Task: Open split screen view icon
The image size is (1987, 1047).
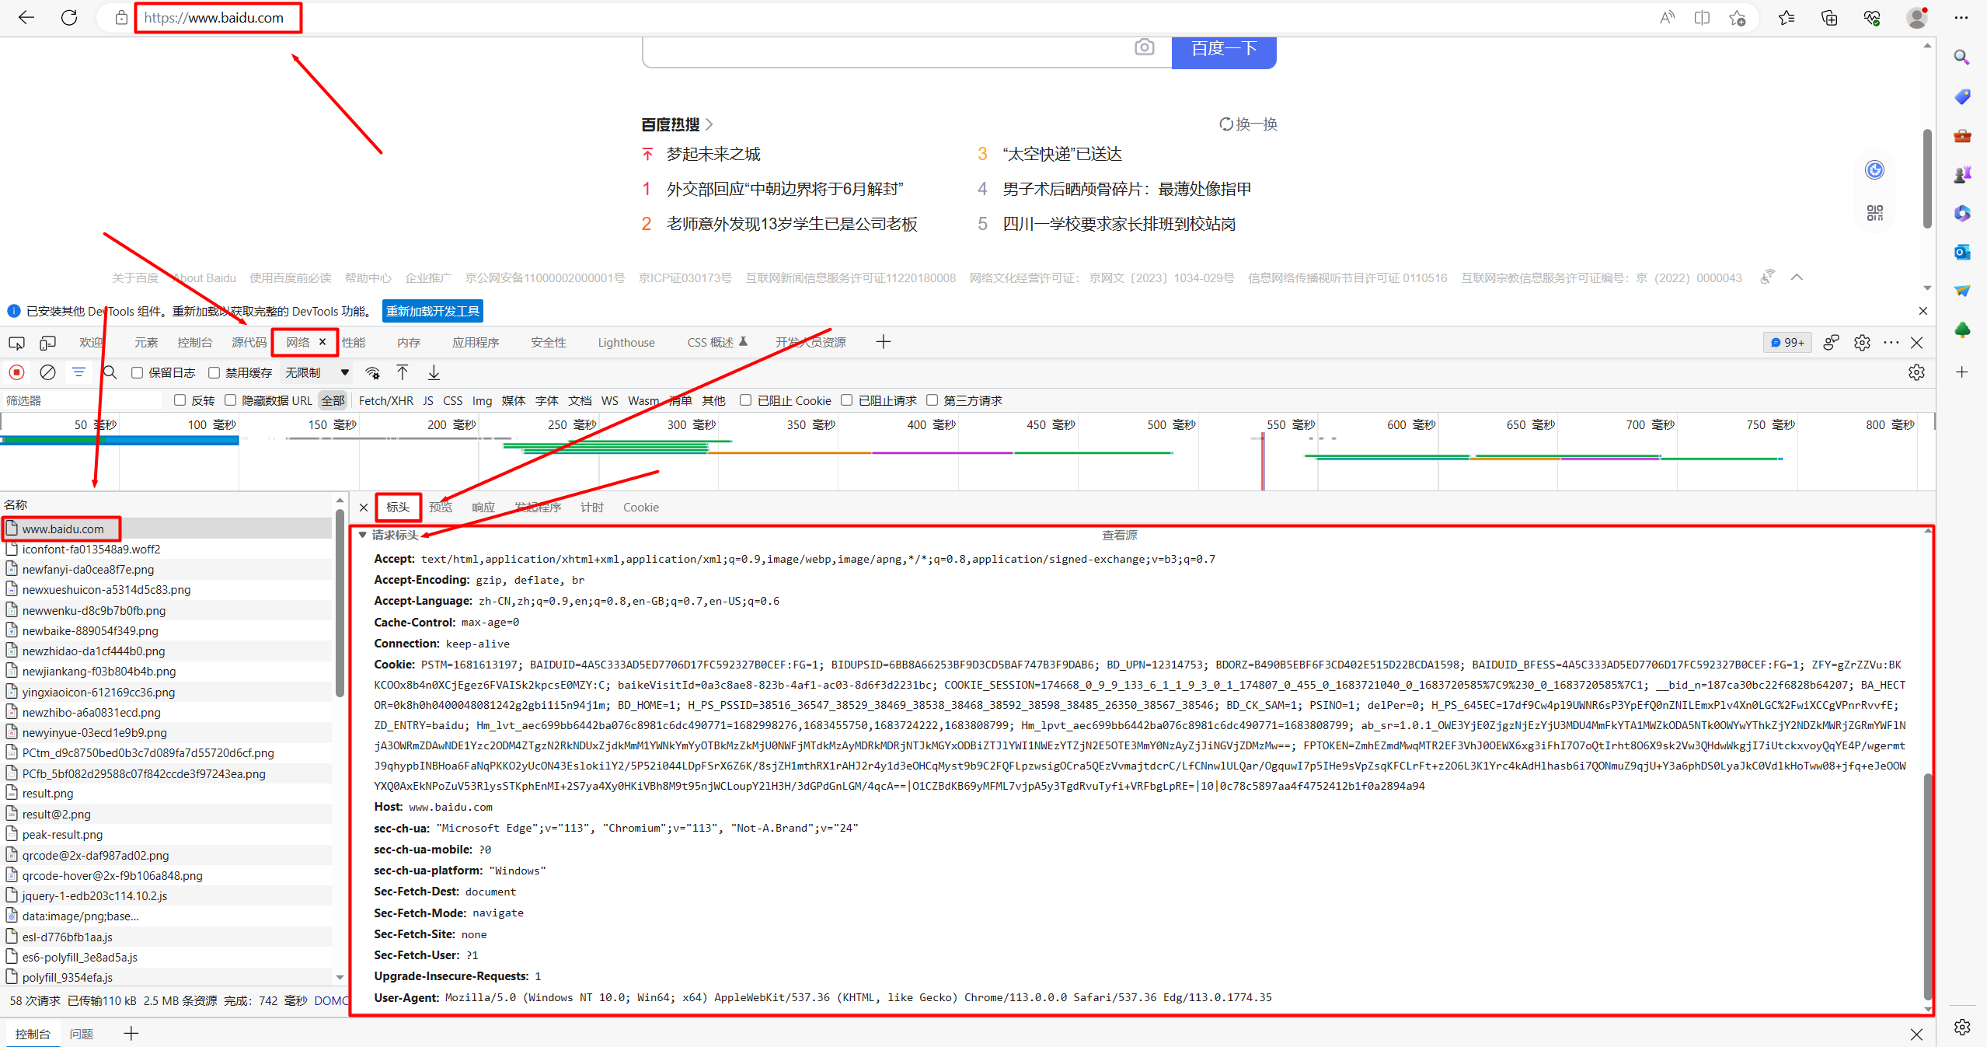Action: click(x=1702, y=17)
